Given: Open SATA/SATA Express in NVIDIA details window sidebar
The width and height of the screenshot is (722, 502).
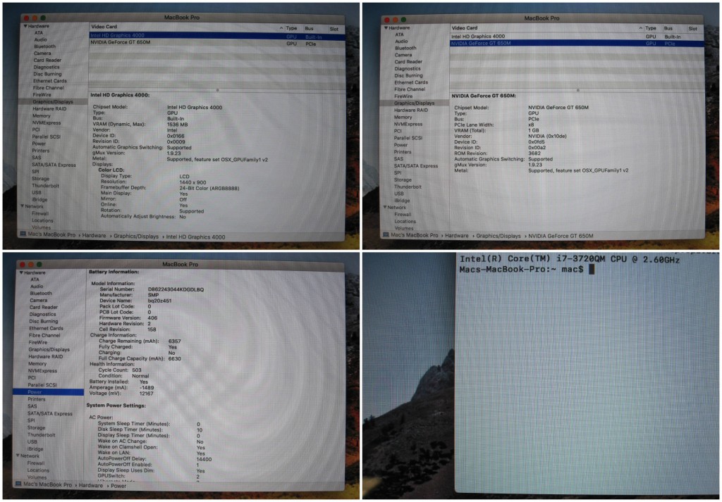Looking at the screenshot, I should [x=416, y=166].
